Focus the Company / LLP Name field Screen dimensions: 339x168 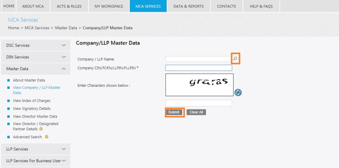point(199,59)
